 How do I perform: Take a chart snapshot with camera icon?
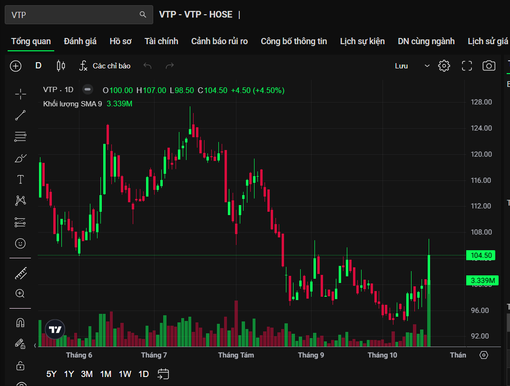(x=489, y=66)
